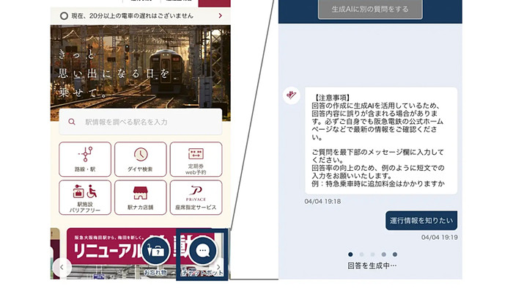513x289 pixels.
Task: Open the ダイヤ検索 timetable search tile
Action: 141,159
